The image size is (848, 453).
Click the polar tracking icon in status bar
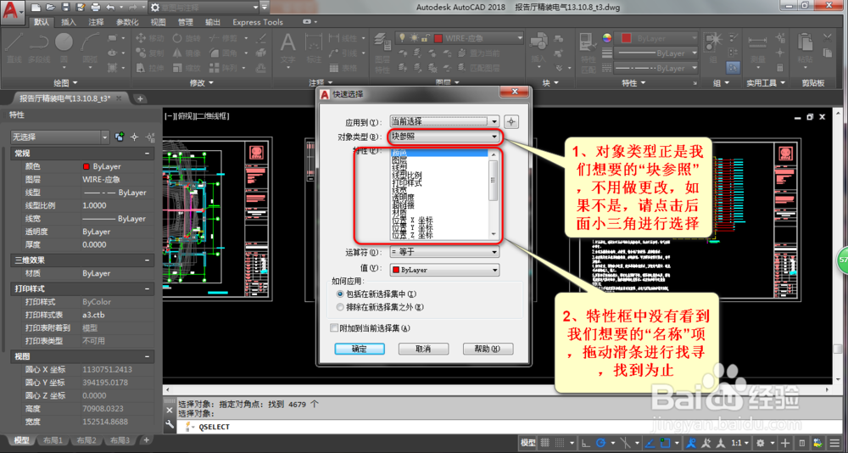click(601, 442)
